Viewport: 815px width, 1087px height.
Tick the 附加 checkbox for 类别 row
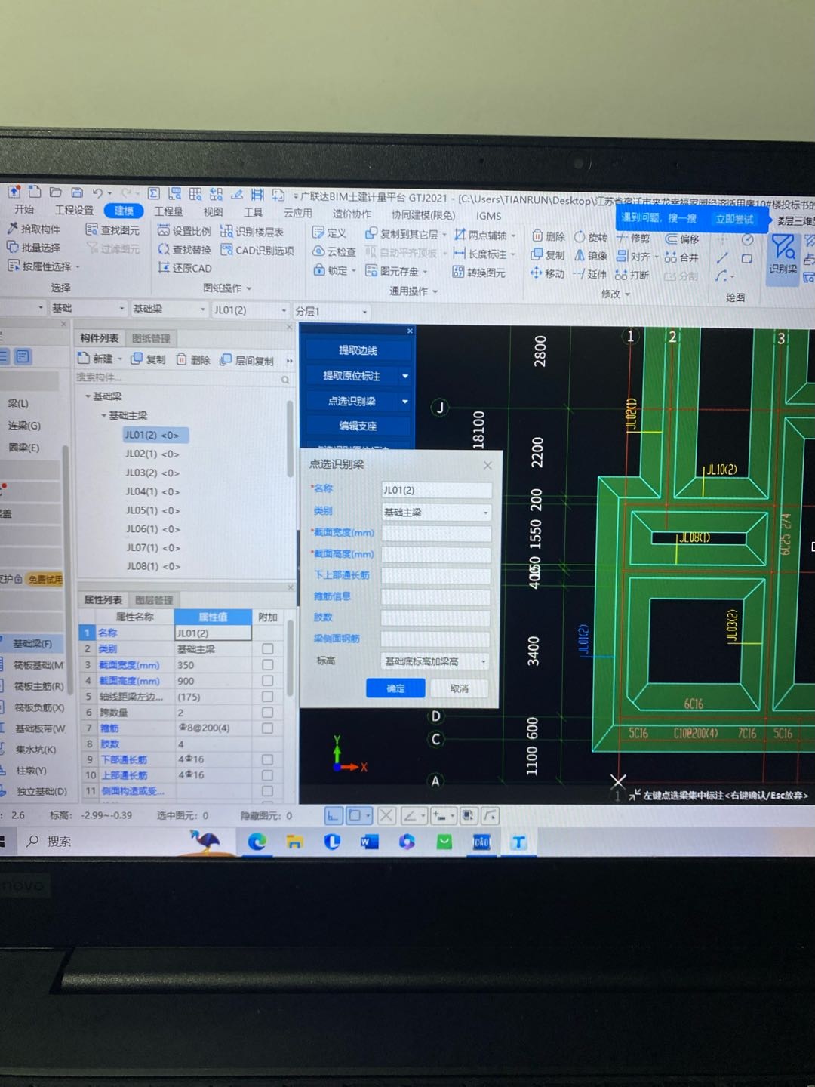(267, 648)
